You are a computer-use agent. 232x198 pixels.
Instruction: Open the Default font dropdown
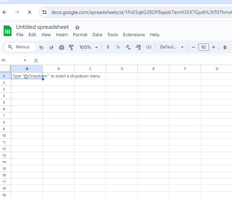point(171,47)
